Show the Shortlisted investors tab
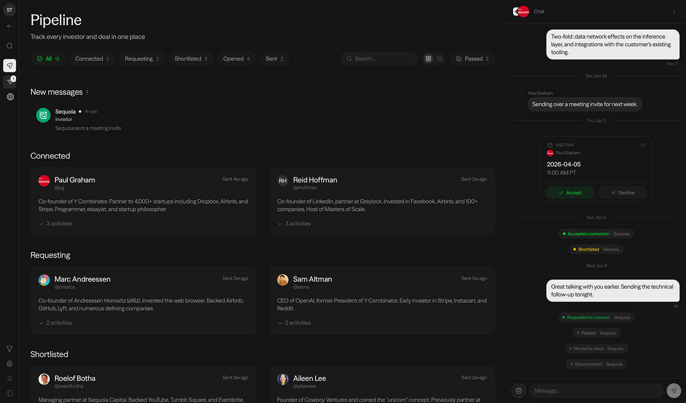The image size is (686, 403). pos(191,59)
